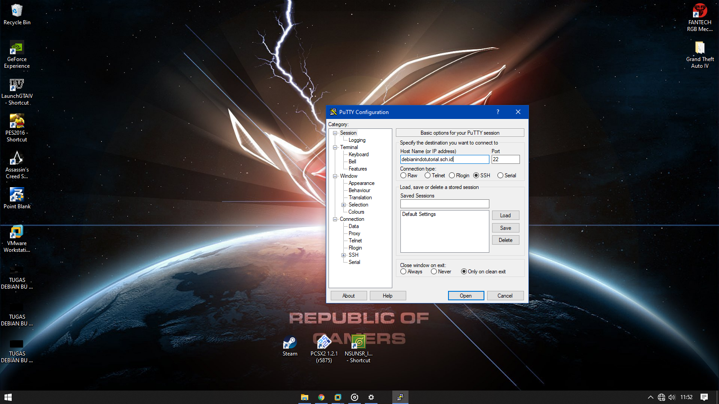Viewport: 719px width, 404px height.
Task: Launch GeForce Experience
Action: 16,47
